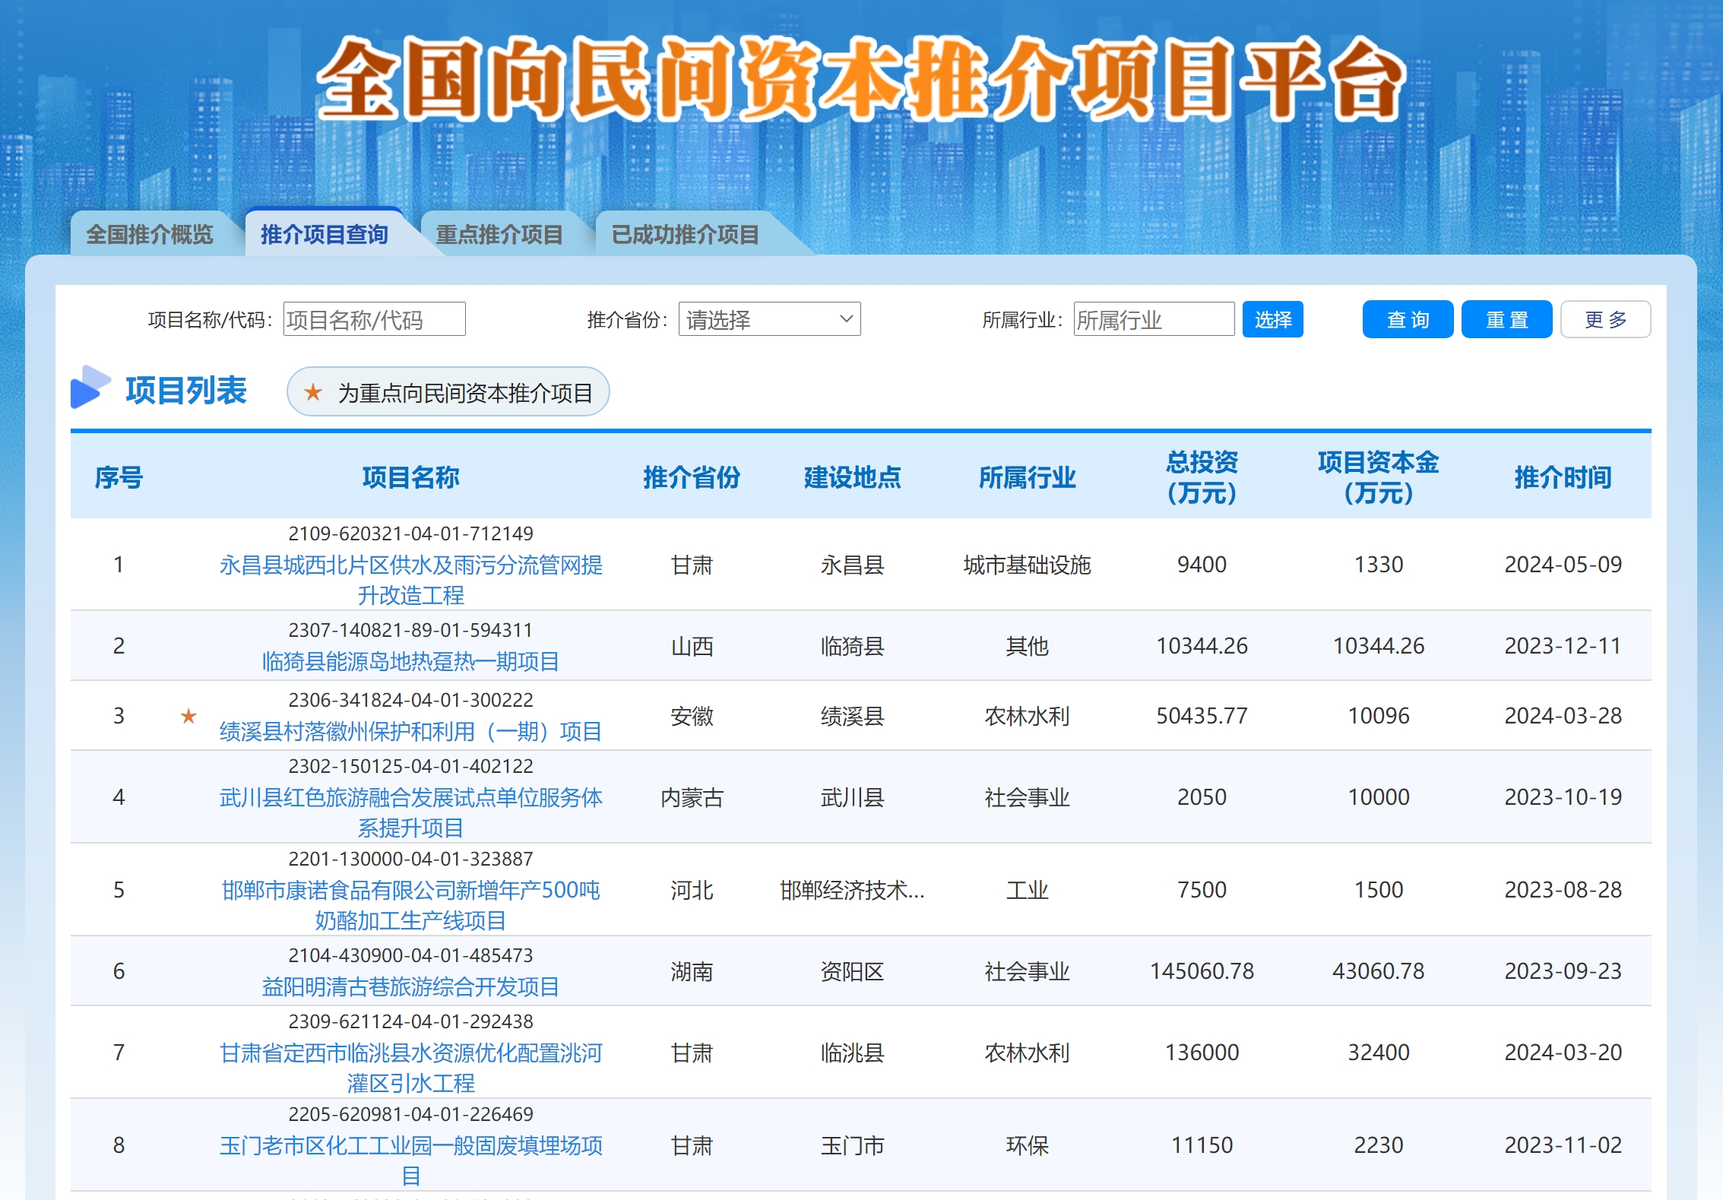Open the 推介省份 dropdown
Screen dimensions: 1723x1200
(x=768, y=319)
